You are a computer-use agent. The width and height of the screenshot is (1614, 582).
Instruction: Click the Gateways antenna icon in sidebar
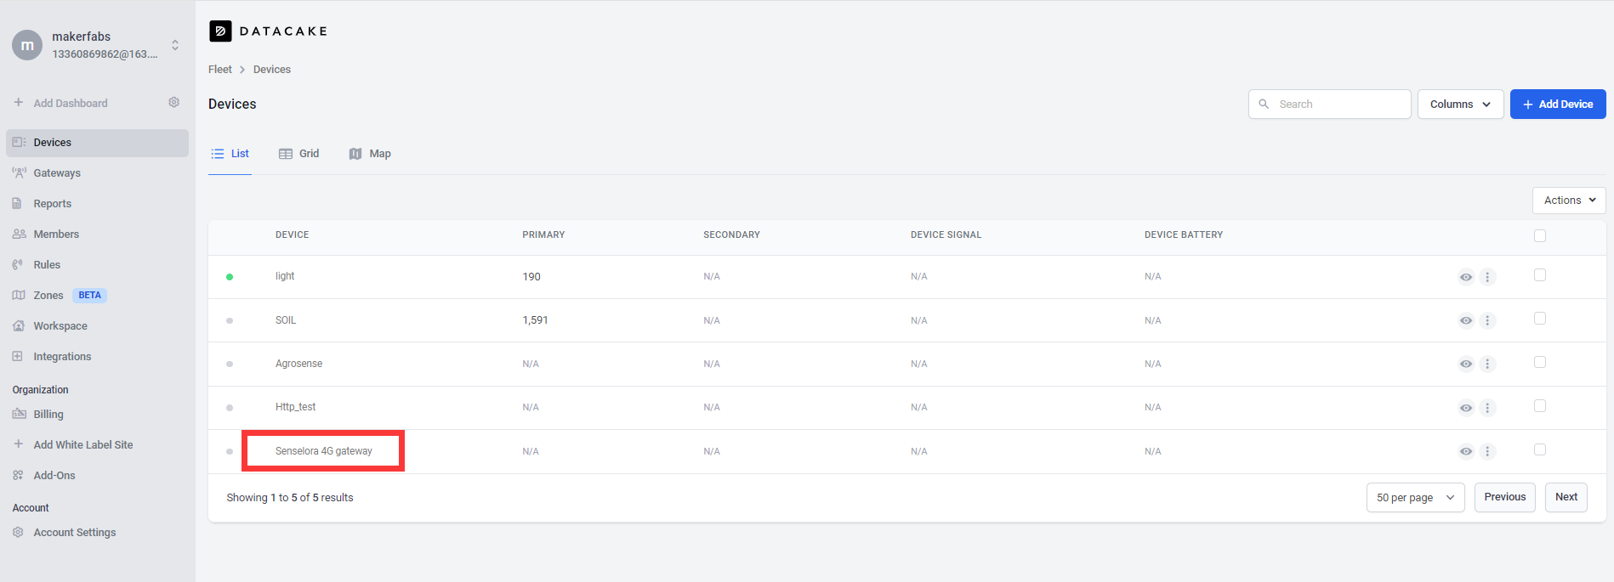coord(19,172)
